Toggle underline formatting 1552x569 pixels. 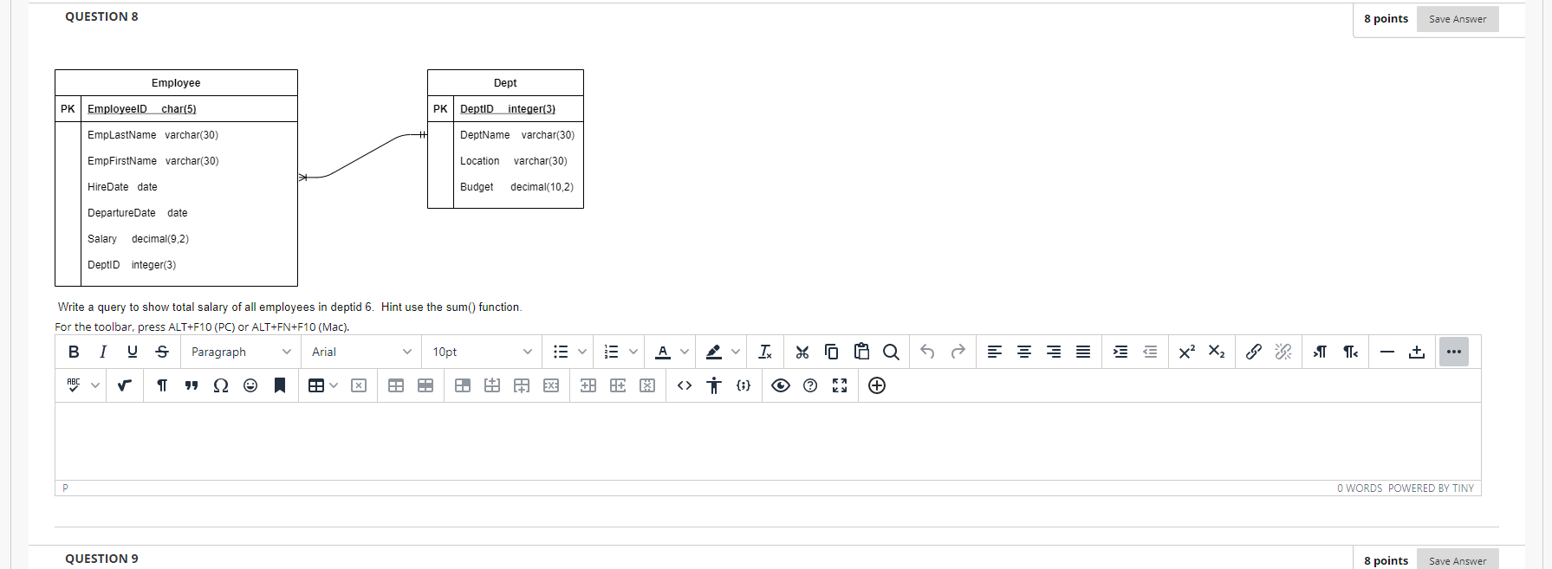click(133, 352)
